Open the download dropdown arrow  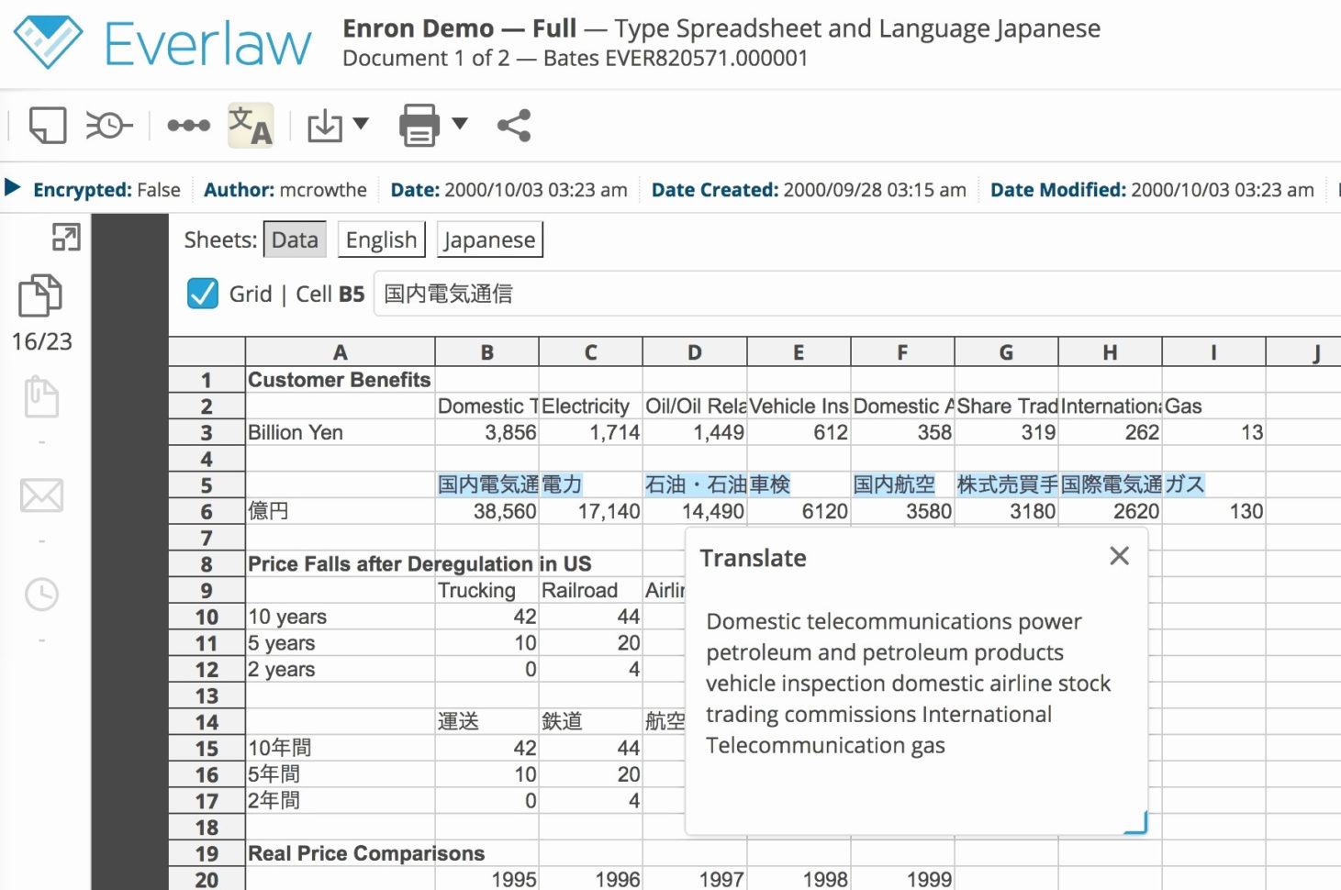[x=361, y=125]
